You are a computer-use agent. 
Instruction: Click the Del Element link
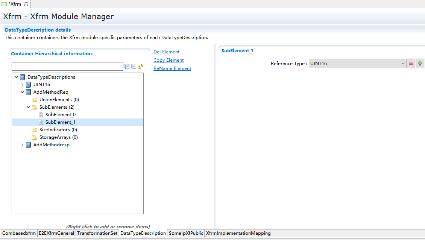click(x=166, y=52)
